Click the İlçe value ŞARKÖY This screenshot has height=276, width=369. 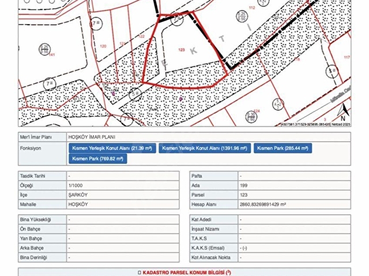78,195
